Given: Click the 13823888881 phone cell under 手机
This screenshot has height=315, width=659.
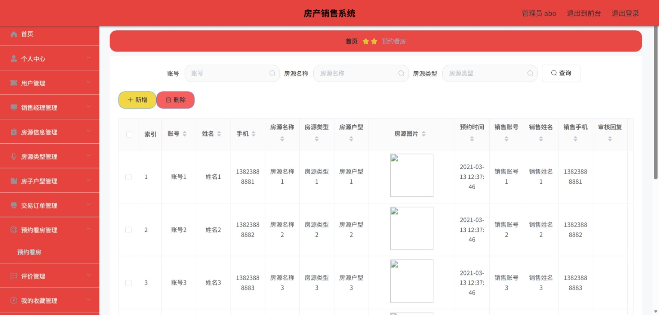Looking at the screenshot, I should [247, 177].
